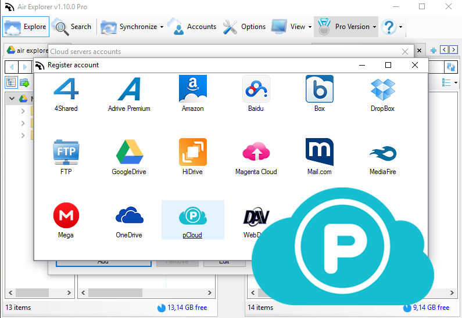Close the Cloud servers accounts dialog
Screen dimensions: 462x318
(x=405, y=52)
